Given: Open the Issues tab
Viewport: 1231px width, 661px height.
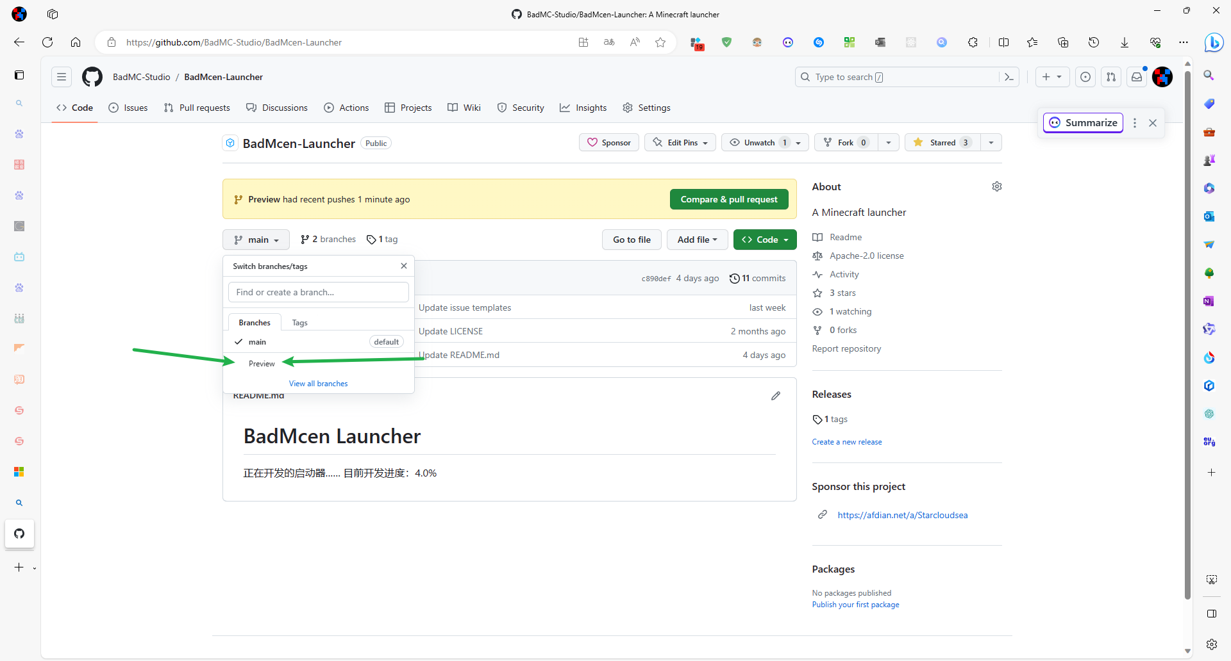Looking at the screenshot, I should (128, 108).
